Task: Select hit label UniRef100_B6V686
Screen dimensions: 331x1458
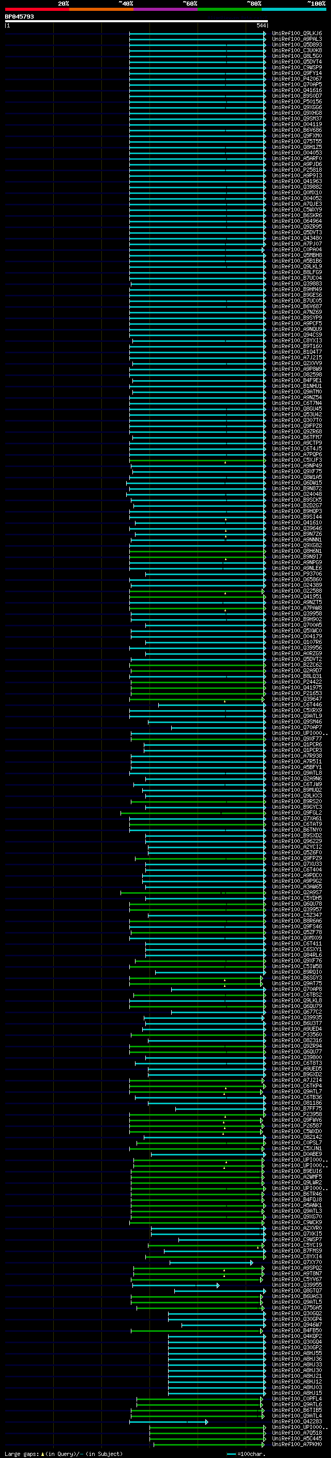Action: tap(297, 130)
